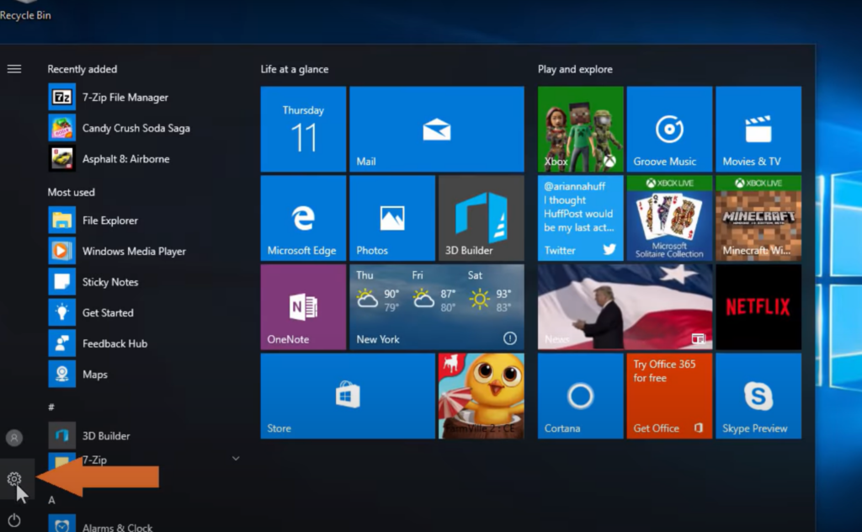Start Windows Media Player

[x=120, y=251]
